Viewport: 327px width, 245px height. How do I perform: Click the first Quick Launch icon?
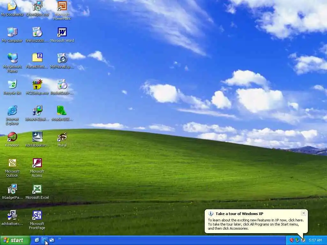tap(37, 240)
